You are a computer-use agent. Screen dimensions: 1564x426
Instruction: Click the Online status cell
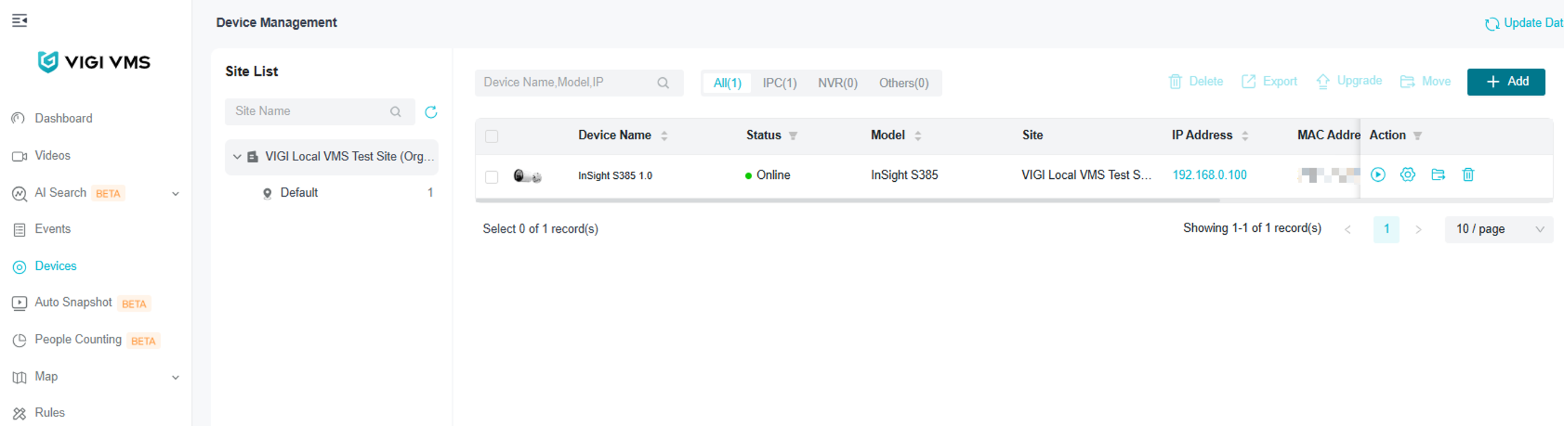767,175
